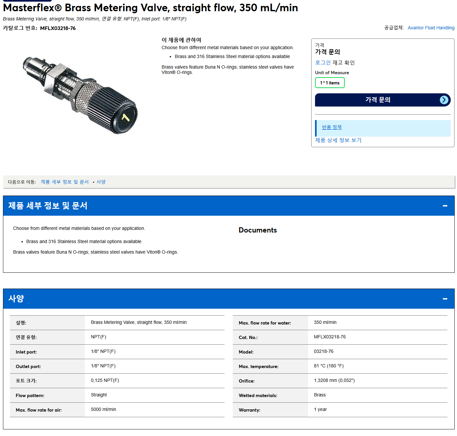Viewport: 457px width, 436px height.
Task: Click the Masterflex Brass Metering Valve page title
Action: (151, 8)
